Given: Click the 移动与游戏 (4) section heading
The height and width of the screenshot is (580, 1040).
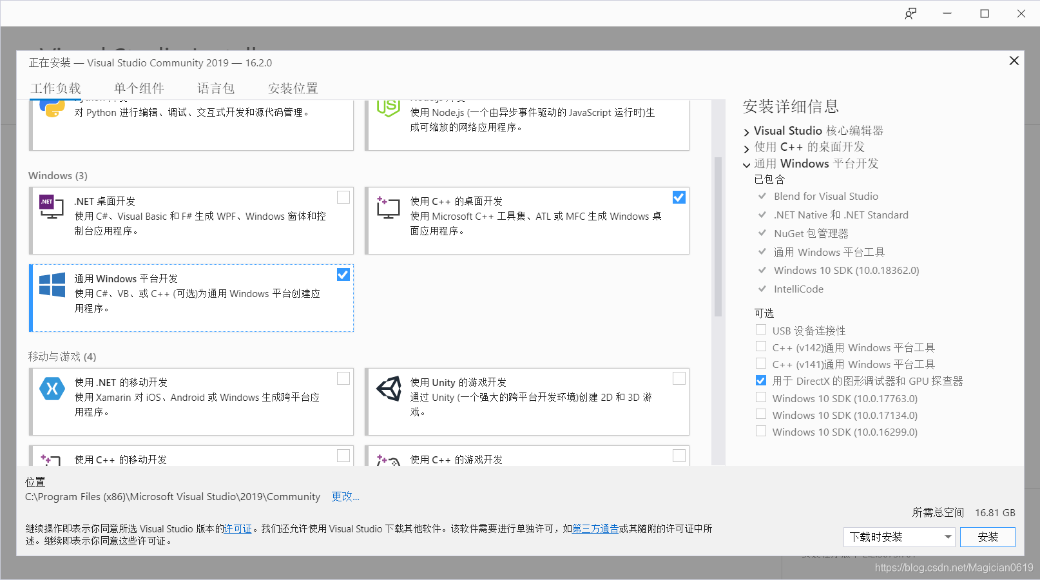Looking at the screenshot, I should point(62,356).
